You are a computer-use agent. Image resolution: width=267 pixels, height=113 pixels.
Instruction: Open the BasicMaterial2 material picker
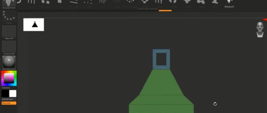click(9, 62)
